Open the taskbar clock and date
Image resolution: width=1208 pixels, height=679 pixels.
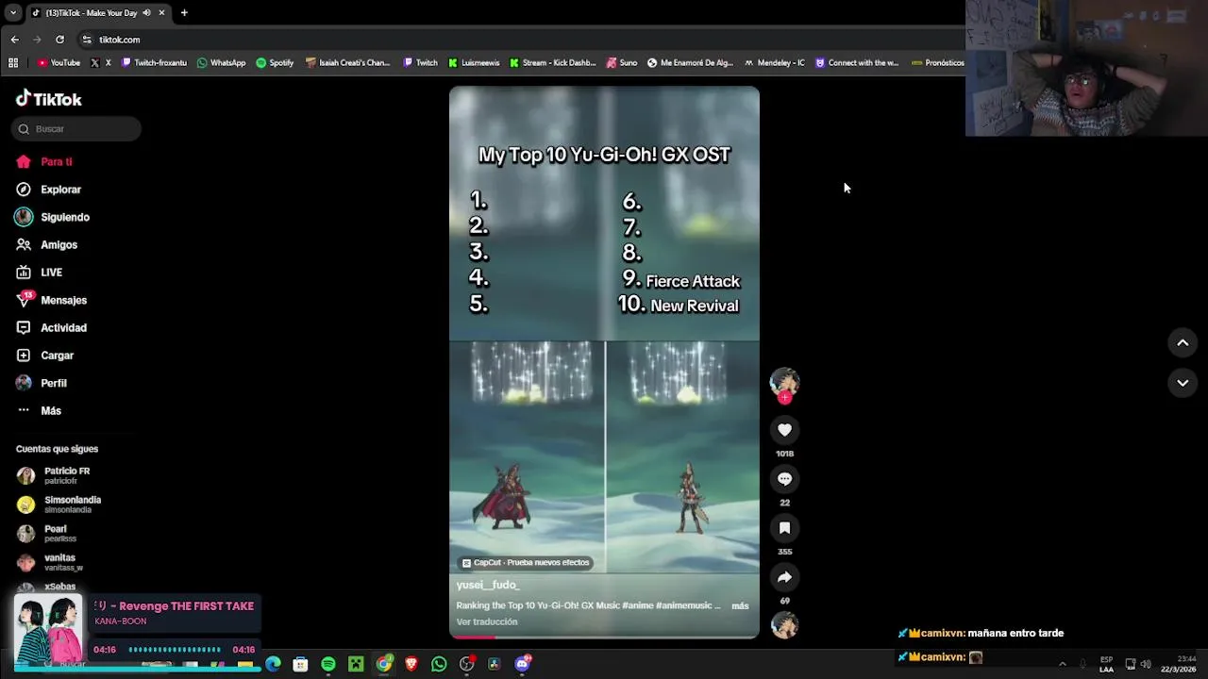coord(1179,664)
